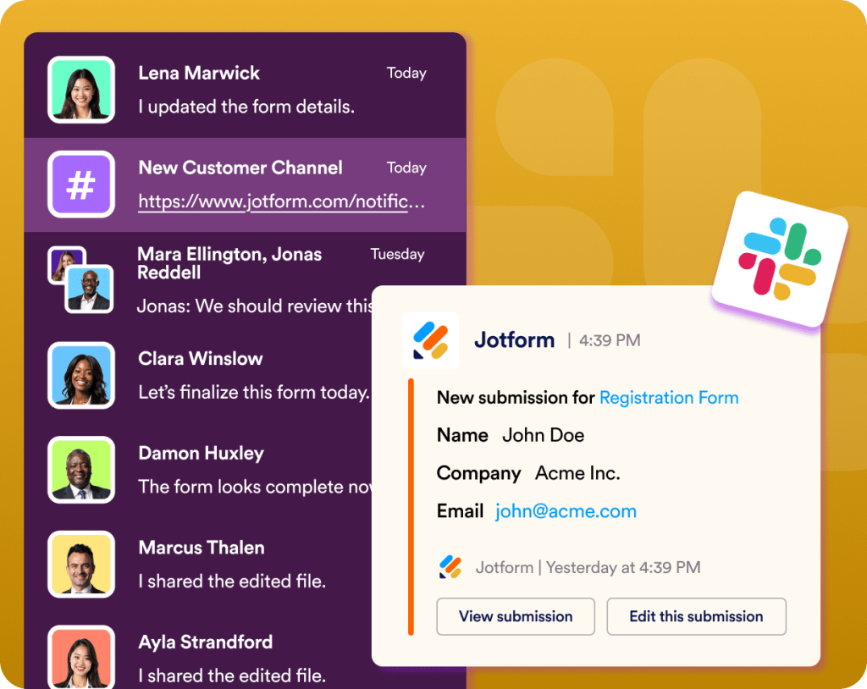
Task: Open the New Customer Channel conversation
Action: [240, 168]
